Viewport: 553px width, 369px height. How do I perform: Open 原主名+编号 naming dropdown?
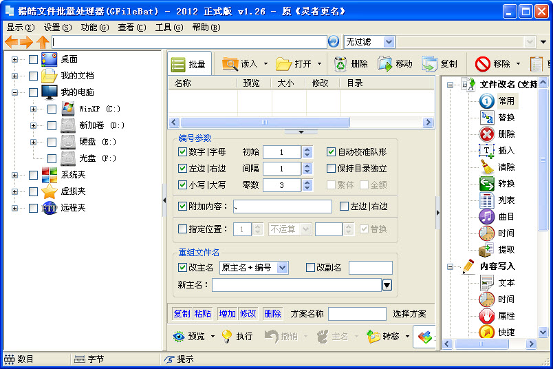(x=282, y=268)
